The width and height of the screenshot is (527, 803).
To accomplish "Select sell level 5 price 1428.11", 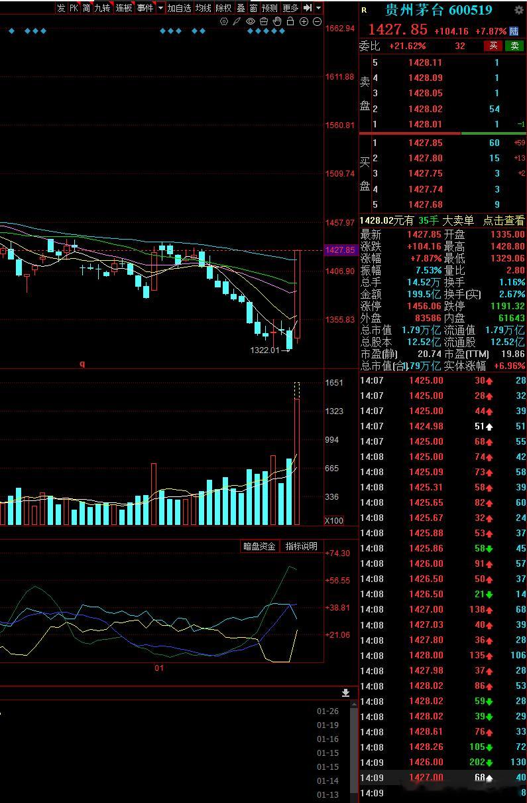I will click(x=425, y=62).
